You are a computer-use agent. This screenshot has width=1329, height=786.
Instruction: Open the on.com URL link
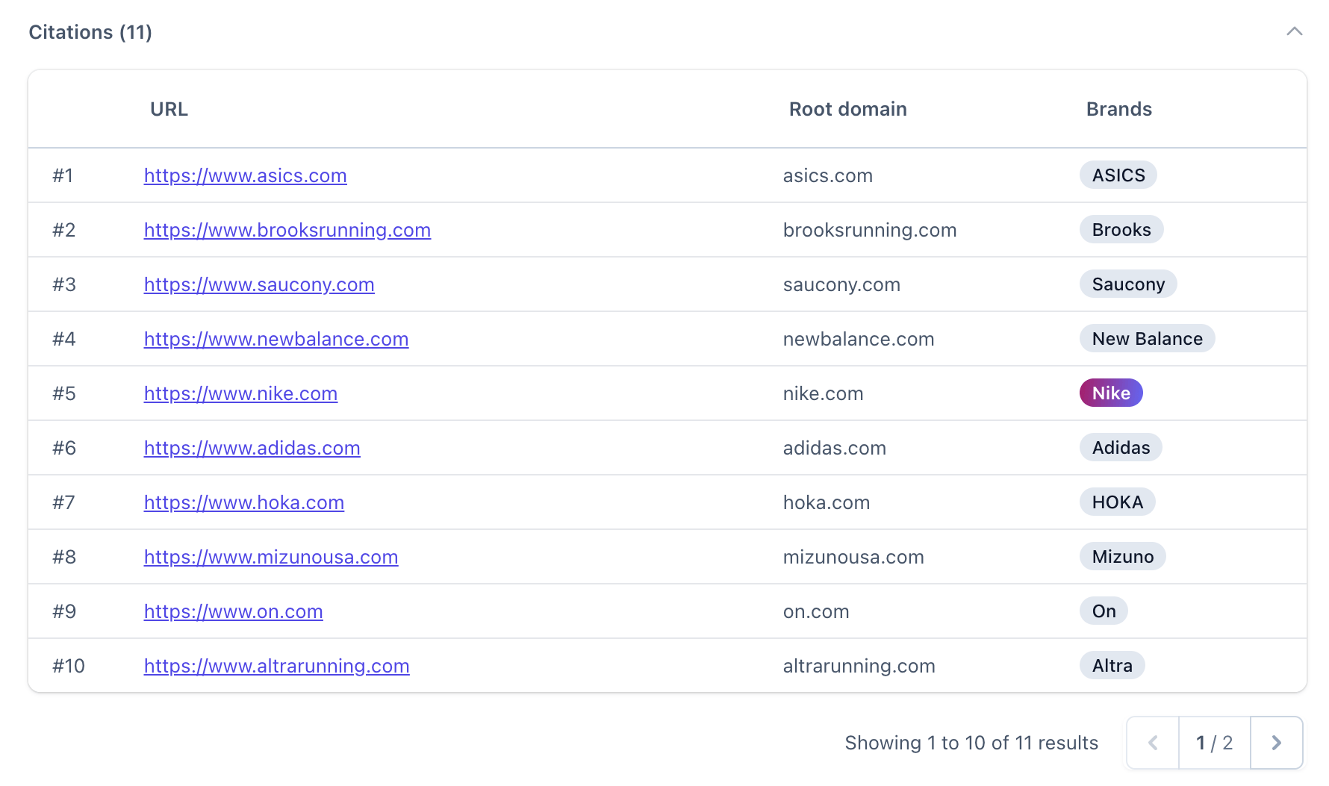coord(234,611)
